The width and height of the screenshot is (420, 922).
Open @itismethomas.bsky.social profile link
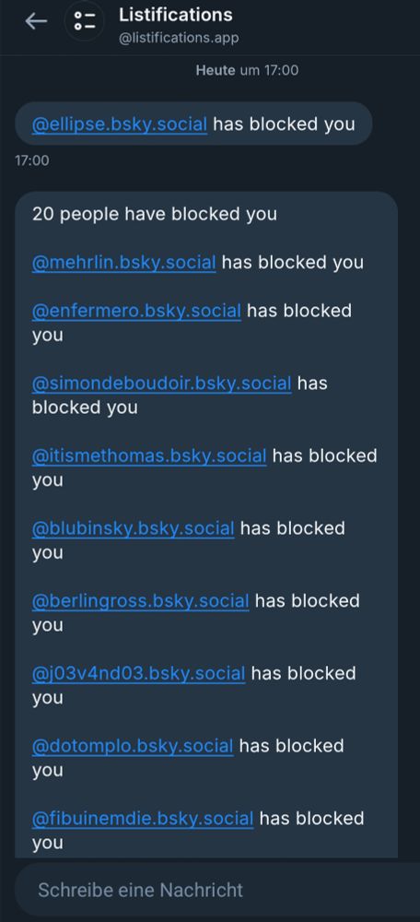pos(149,455)
